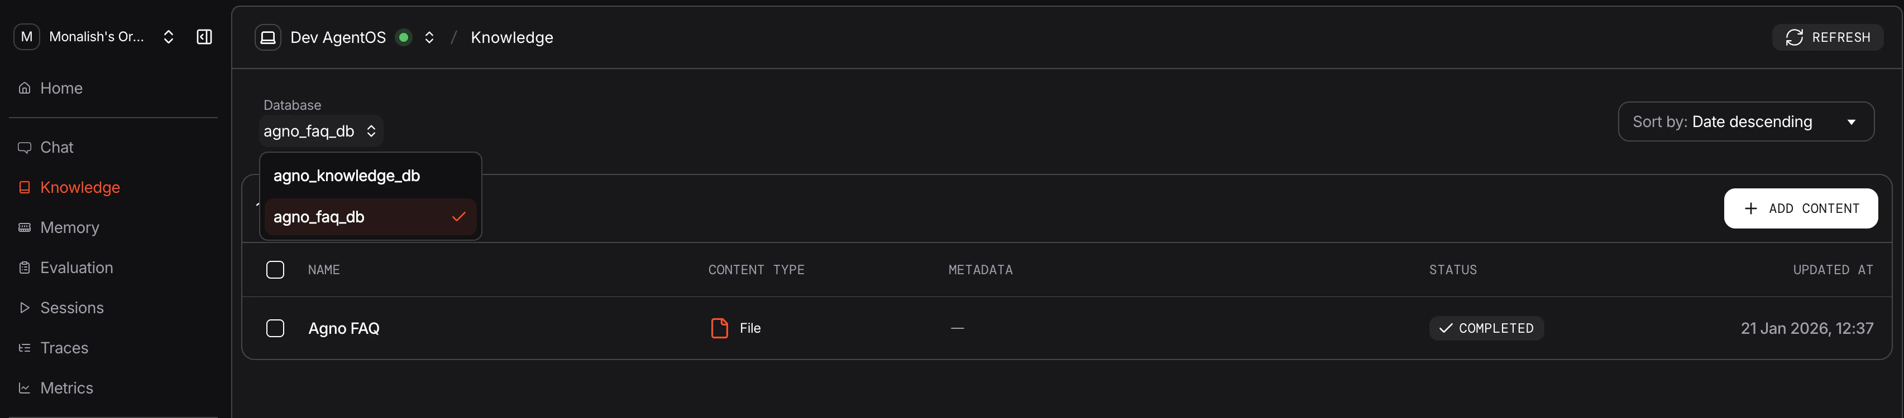Click the Sessions play icon
The height and width of the screenshot is (418, 1904).
[25, 308]
